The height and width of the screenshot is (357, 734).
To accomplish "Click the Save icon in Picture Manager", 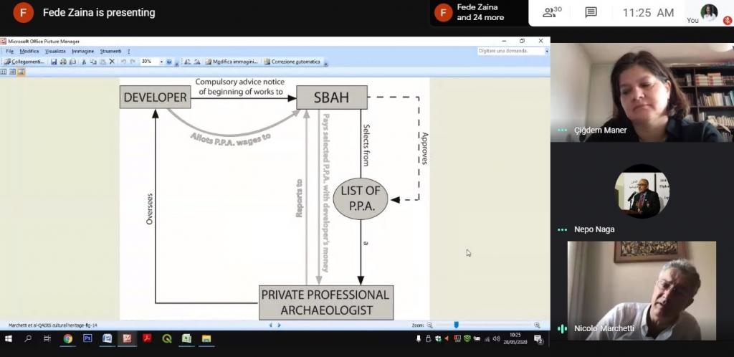I will point(53,62).
